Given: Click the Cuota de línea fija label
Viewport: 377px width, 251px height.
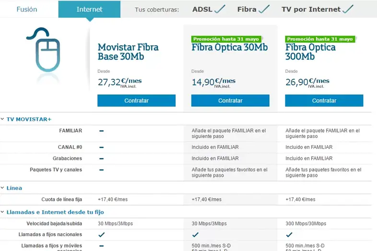Looking at the screenshot, I should (x=62, y=199).
